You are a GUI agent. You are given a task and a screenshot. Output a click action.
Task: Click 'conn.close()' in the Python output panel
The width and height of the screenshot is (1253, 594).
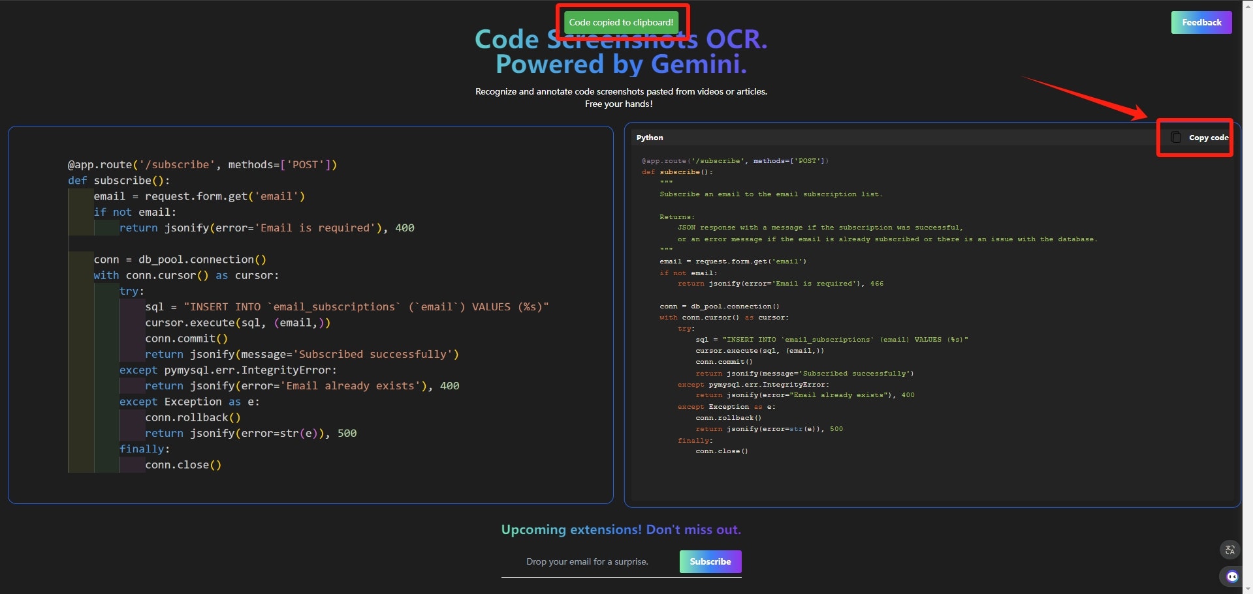(722, 451)
